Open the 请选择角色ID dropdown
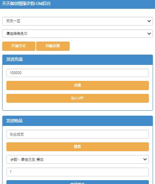The height and width of the screenshot is (184, 155). tap(77, 34)
